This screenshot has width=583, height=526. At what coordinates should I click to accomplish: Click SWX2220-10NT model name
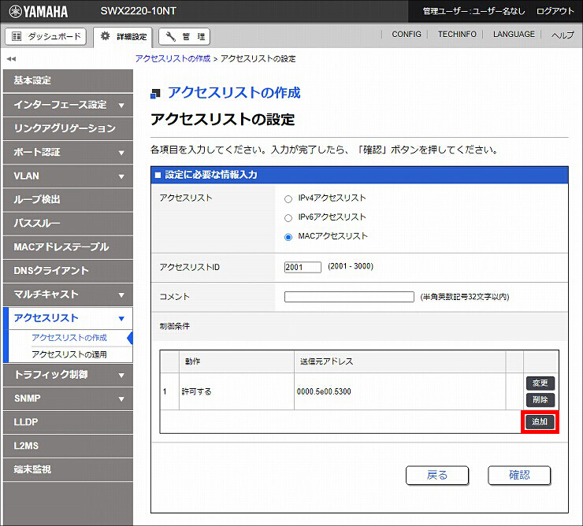point(139,11)
